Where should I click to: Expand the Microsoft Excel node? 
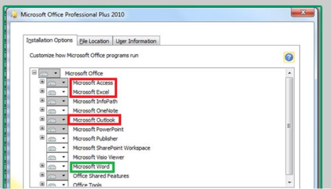42,91
